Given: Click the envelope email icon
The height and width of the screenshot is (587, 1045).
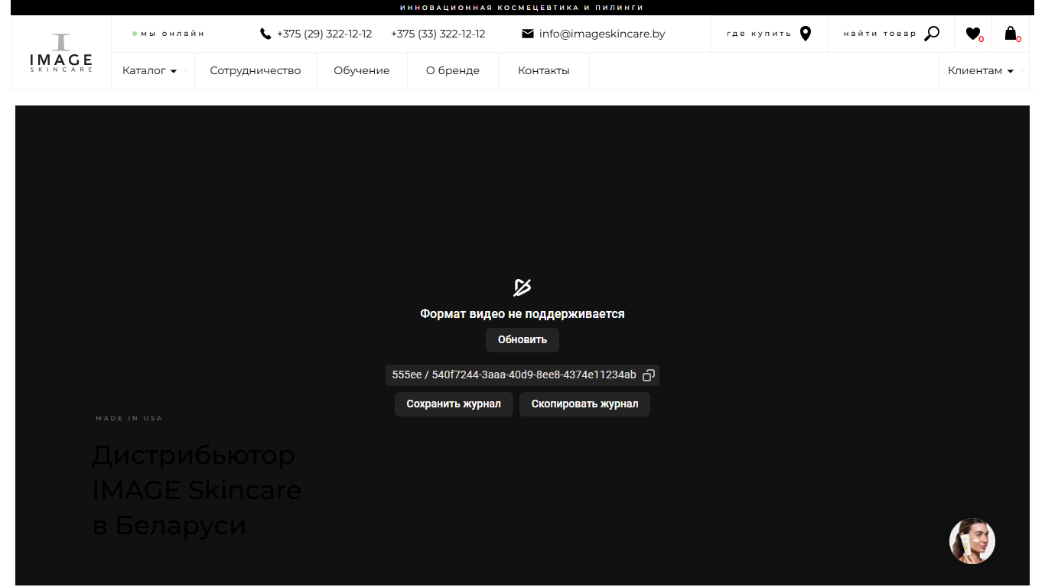Looking at the screenshot, I should [x=528, y=34].
